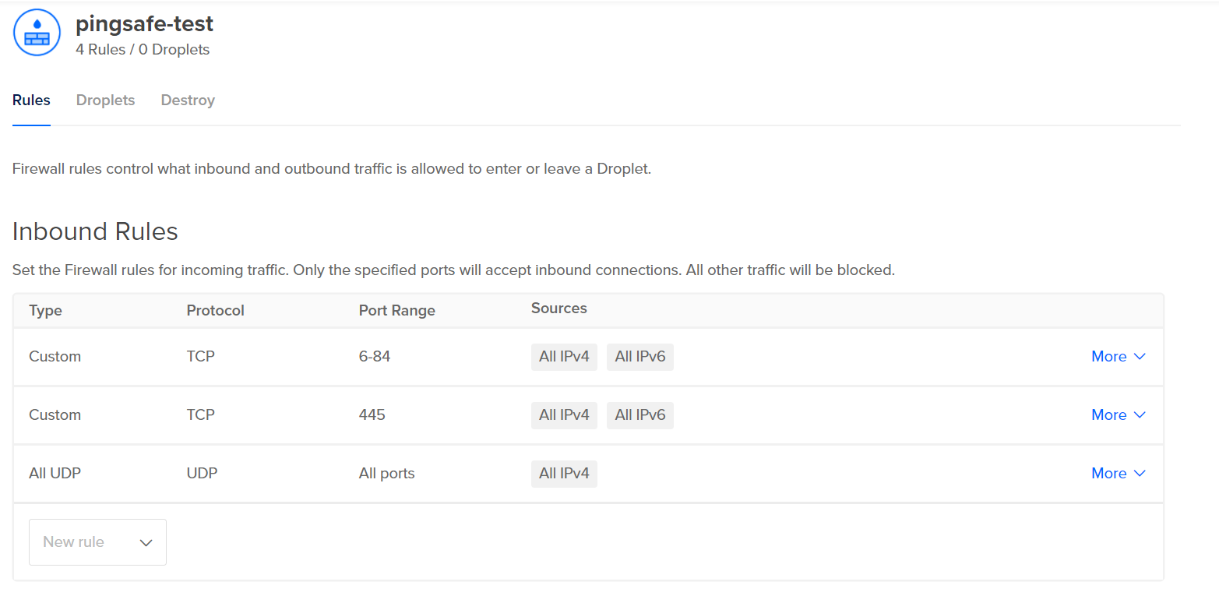
Task: Select the Rules tab
Action: point(31,100)
